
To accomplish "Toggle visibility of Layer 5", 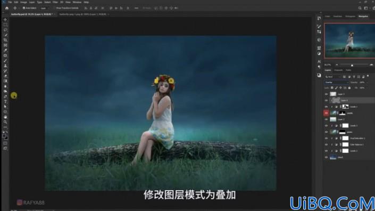I will click(326, 94).
